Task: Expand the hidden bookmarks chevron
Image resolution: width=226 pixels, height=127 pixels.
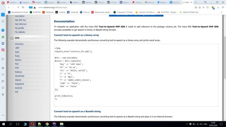Action: (222, 12)
